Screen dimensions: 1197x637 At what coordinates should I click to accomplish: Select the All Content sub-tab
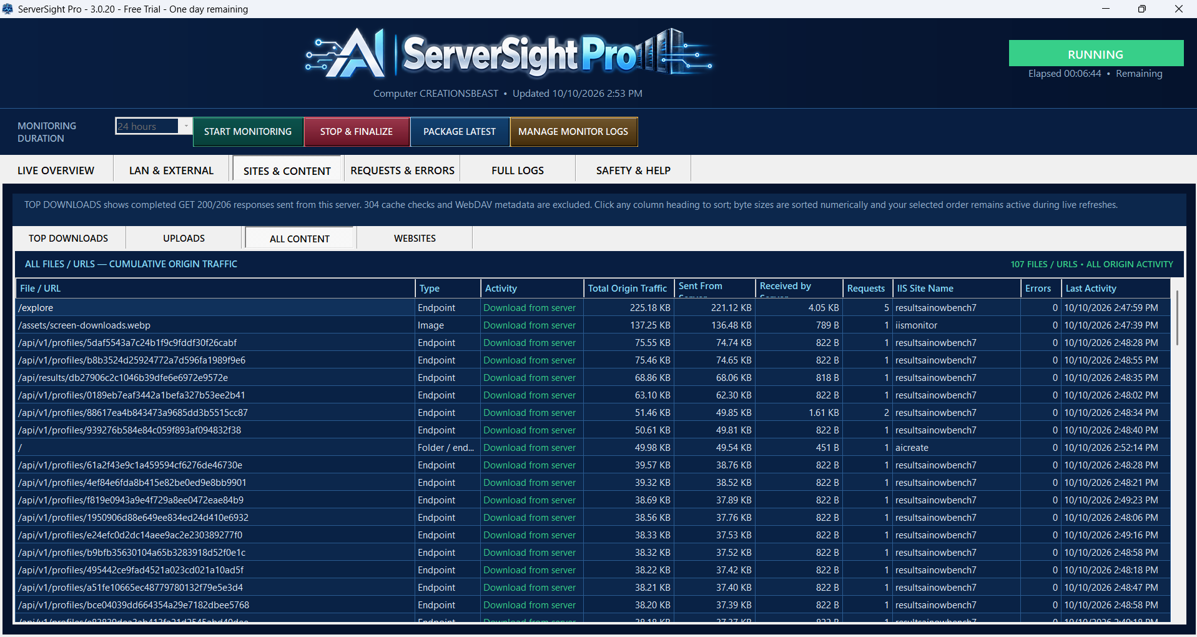300,239
